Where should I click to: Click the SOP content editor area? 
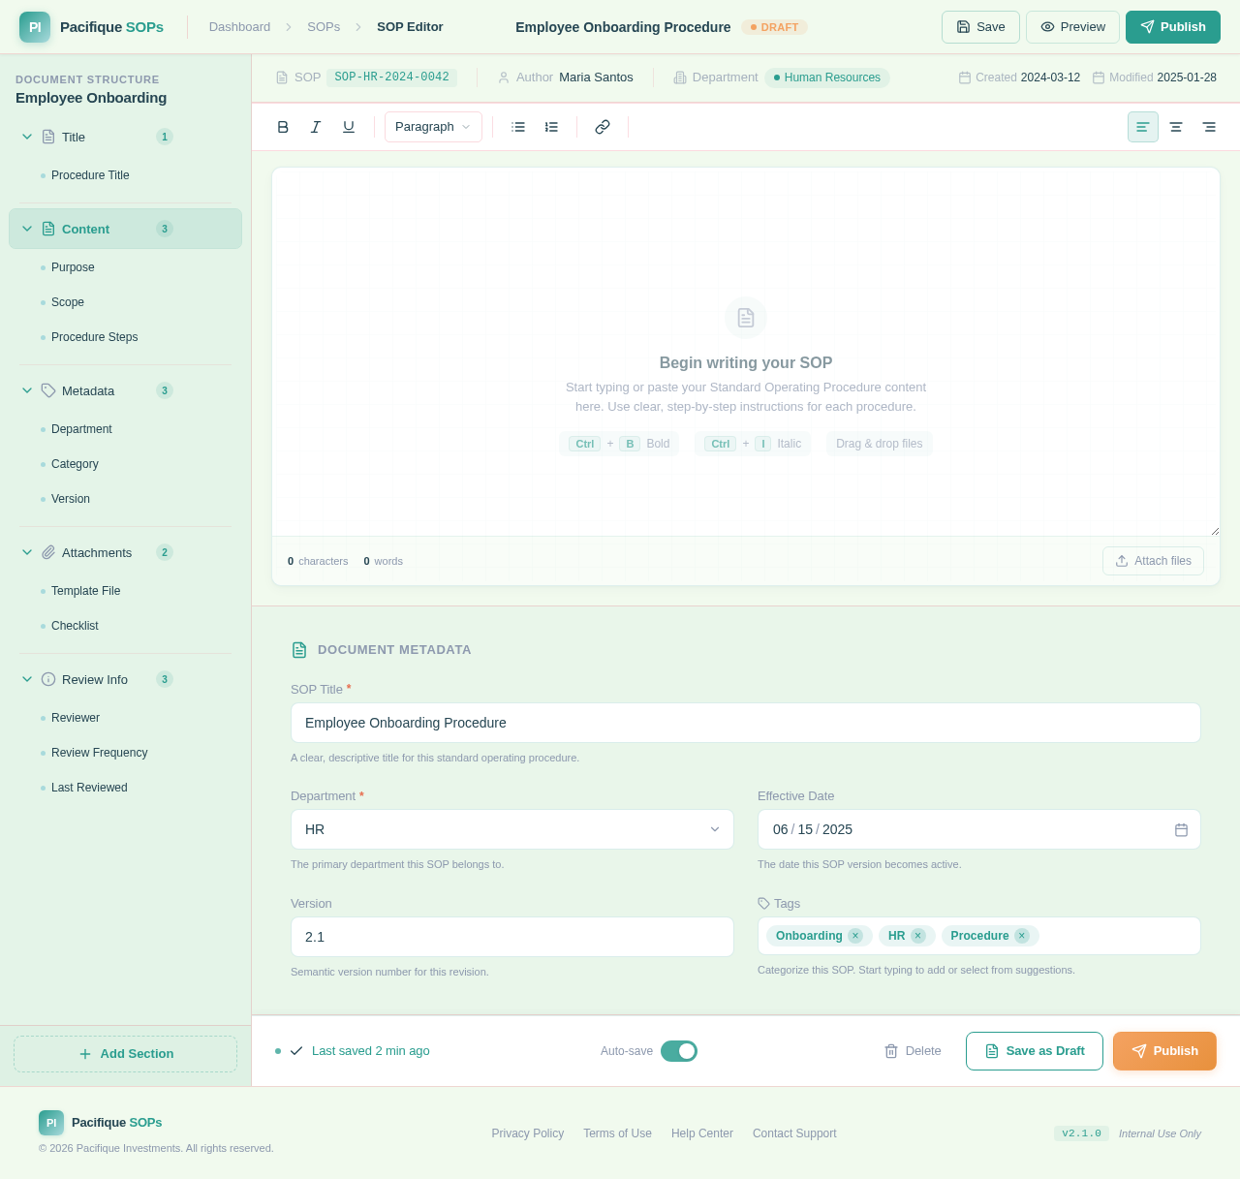(746, 352)
